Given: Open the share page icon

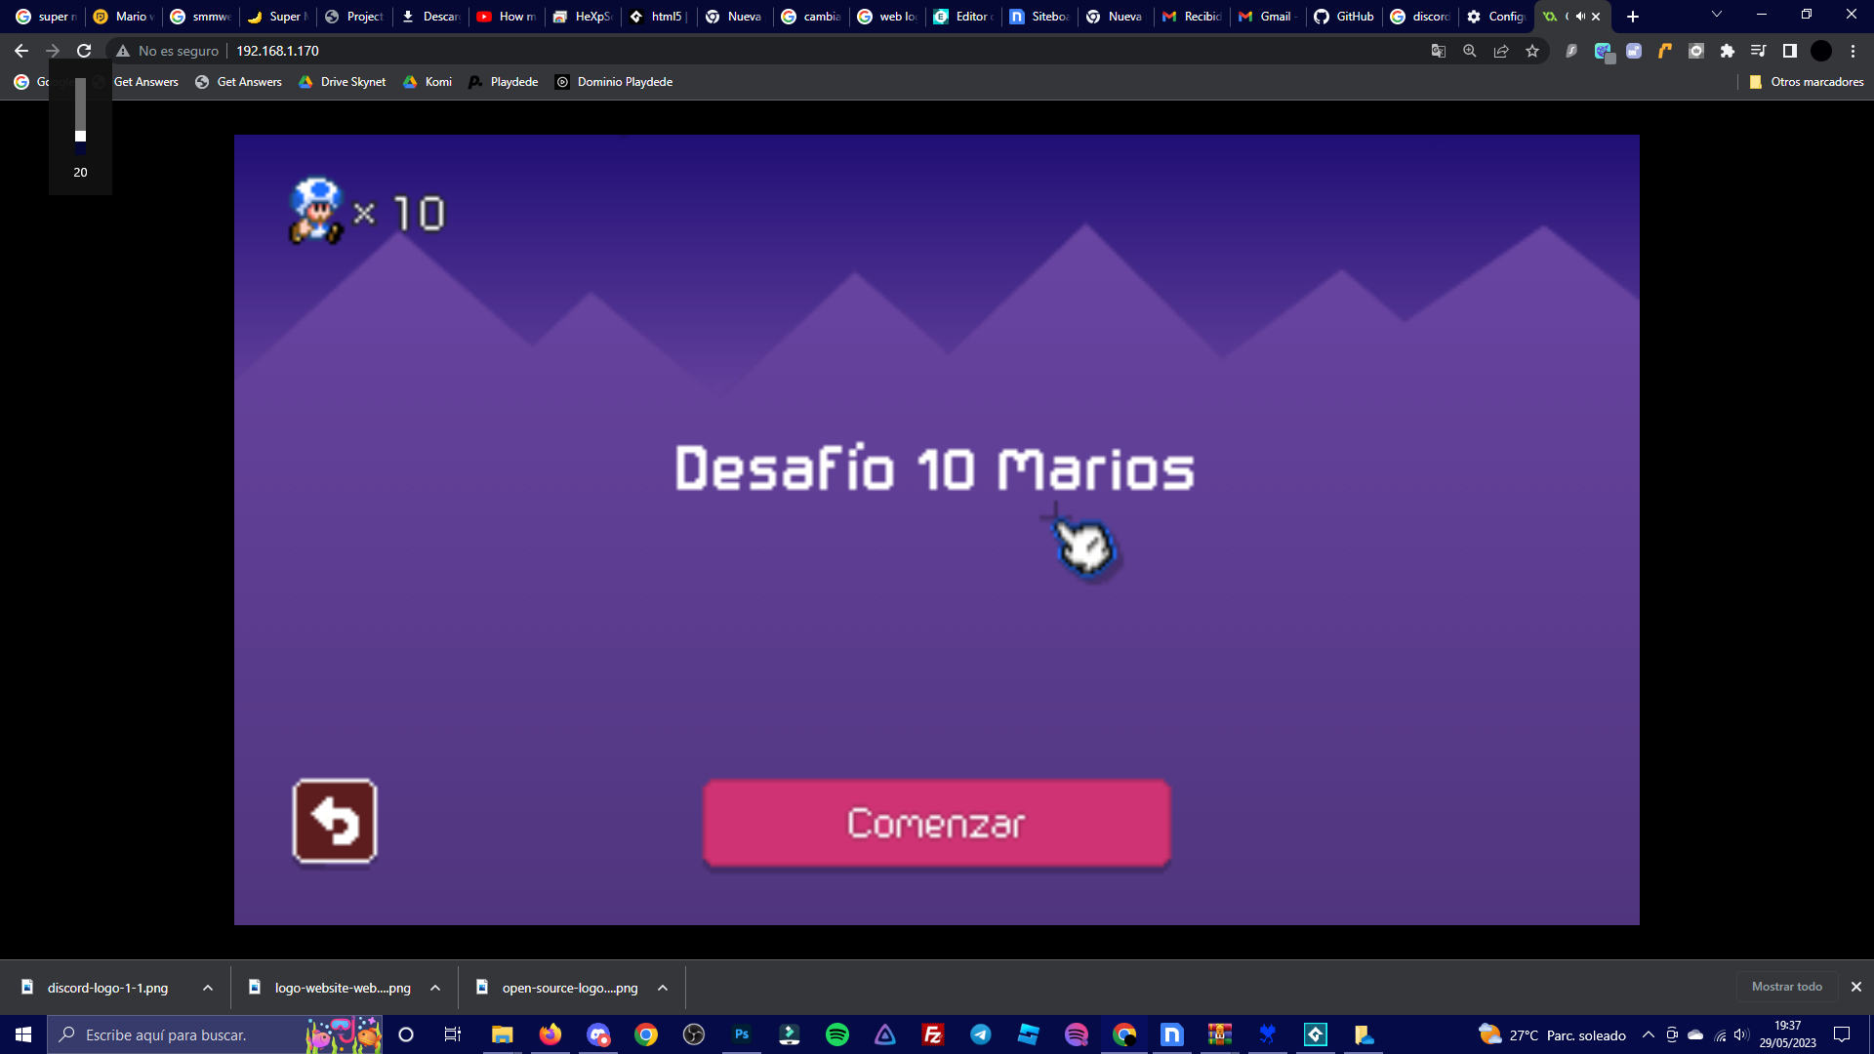Looking at the screenshot, I should pos(1501,51).
